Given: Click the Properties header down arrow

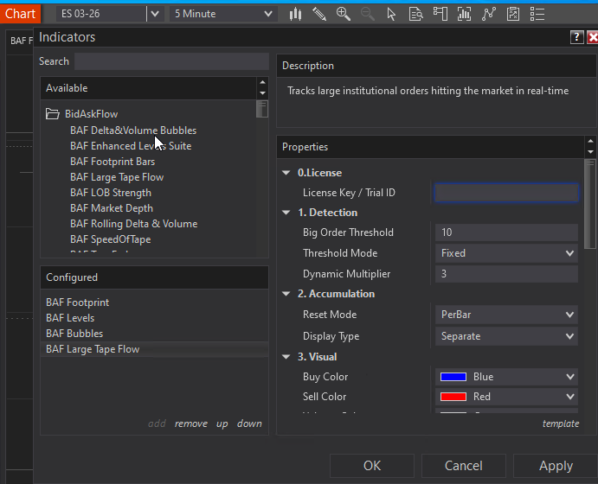Looking at the screenshot, I should (591, 152).
